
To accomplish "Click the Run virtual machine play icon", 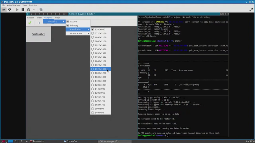I will (x=17, y=10).
